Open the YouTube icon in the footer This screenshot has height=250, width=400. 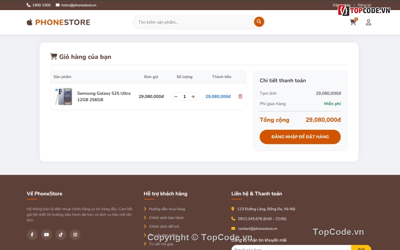(x=46, y=234)
